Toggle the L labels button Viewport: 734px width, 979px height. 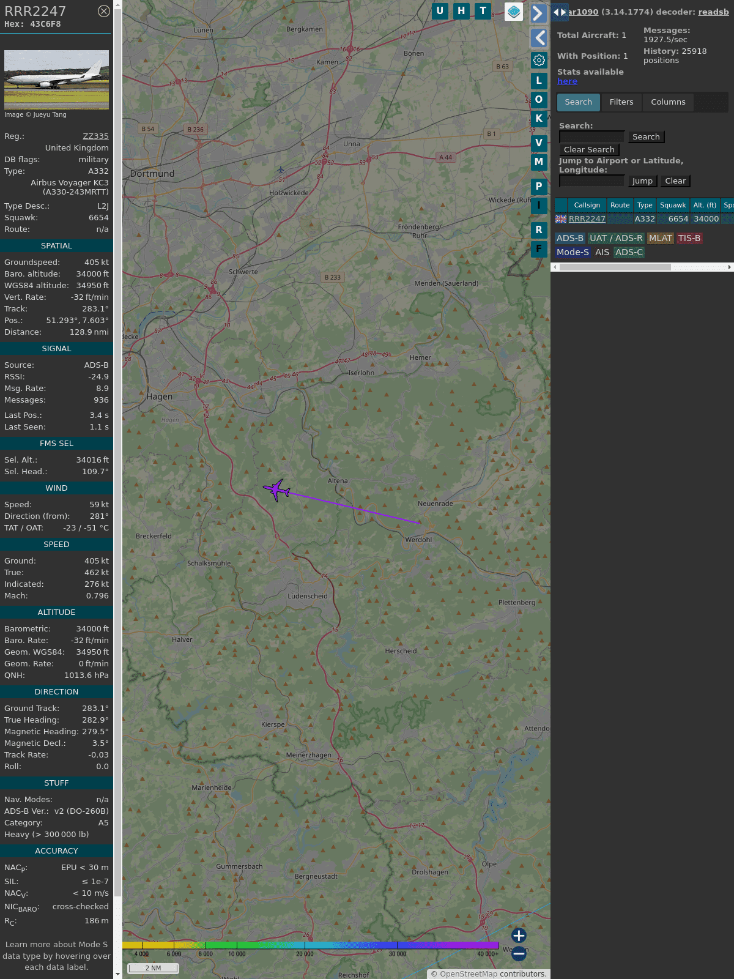click(538, 81)
